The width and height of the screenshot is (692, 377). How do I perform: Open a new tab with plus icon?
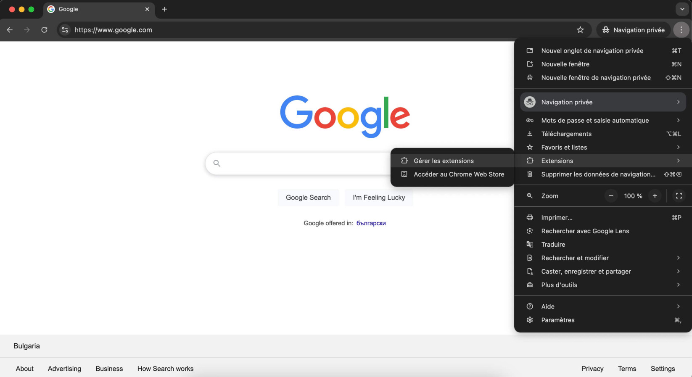pyautogui.click(x=164, y=9)
